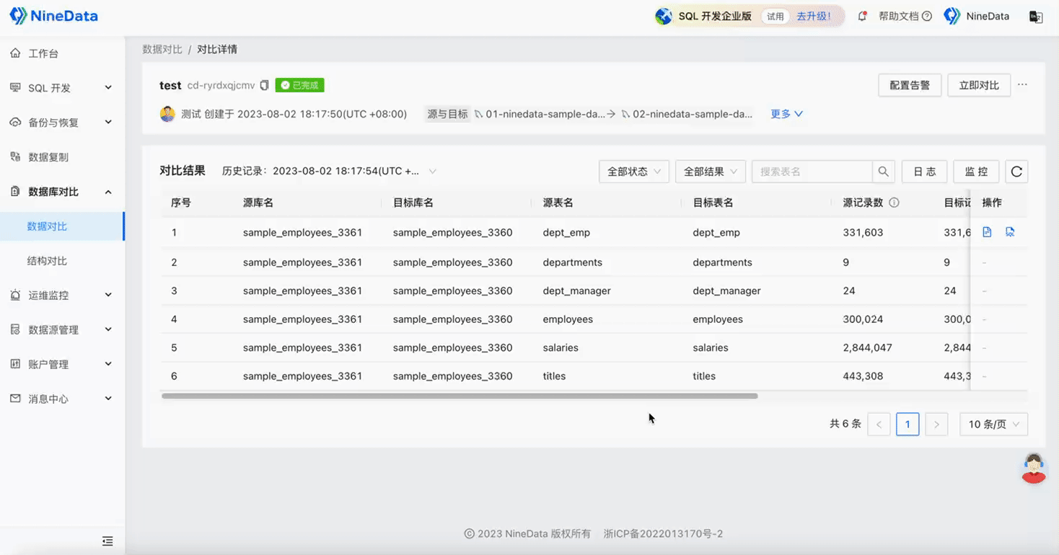Click the SQL 开发企业版 globe icon
The width and height of the screenshot is (1059, 555).
[x=664, y=16]
